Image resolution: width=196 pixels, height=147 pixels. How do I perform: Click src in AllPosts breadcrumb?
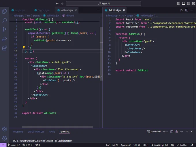pos(29,16)
